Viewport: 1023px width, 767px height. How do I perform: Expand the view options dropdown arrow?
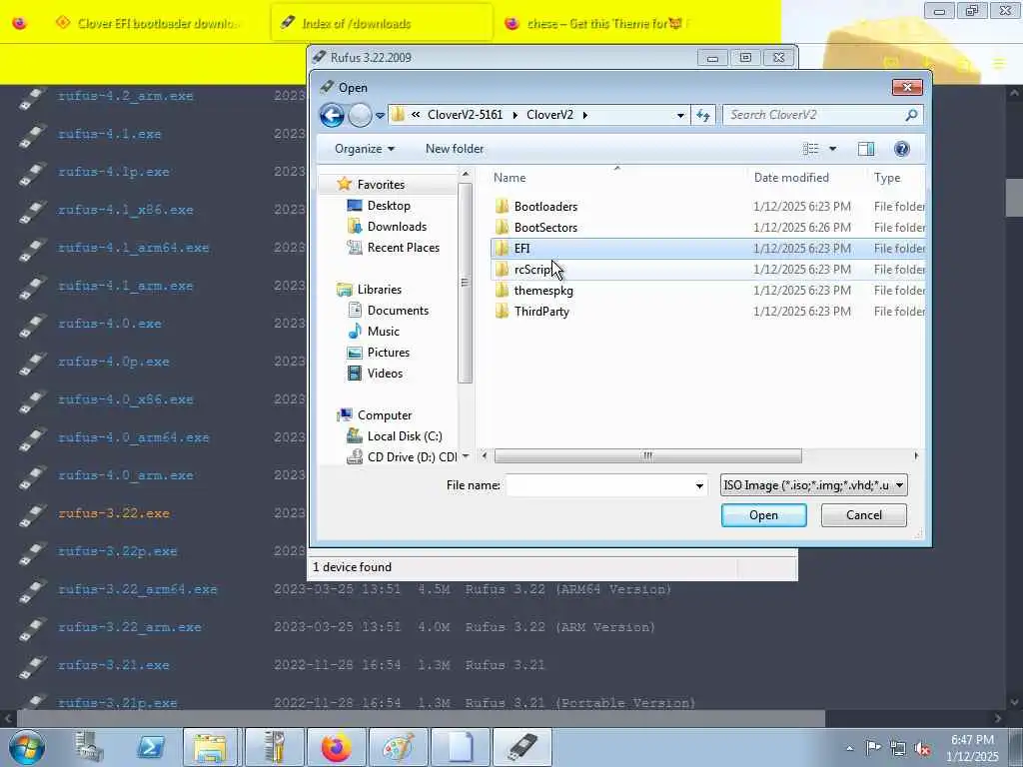tap(832, 149)
